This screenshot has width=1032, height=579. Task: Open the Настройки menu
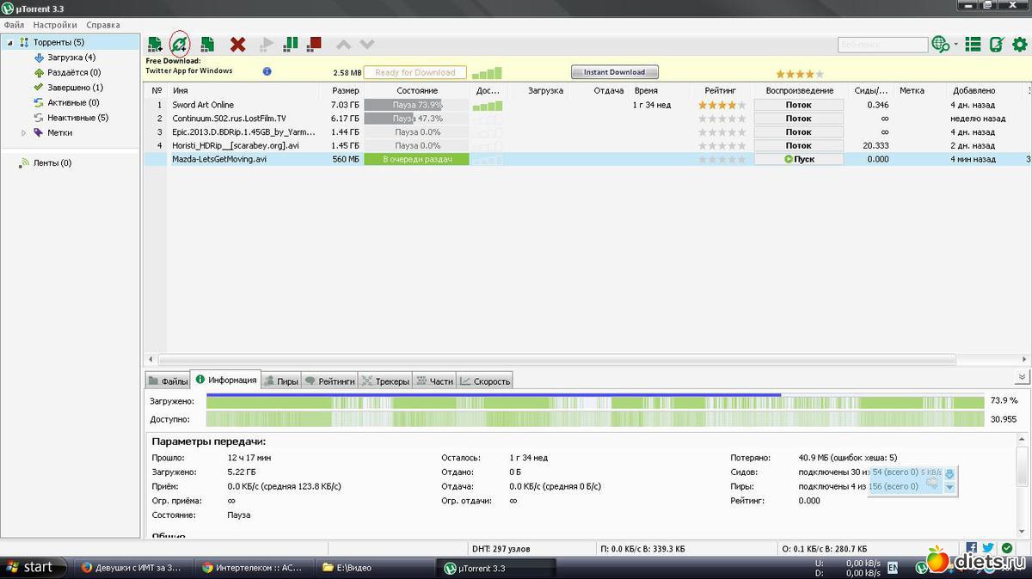(x=55, y=25)
